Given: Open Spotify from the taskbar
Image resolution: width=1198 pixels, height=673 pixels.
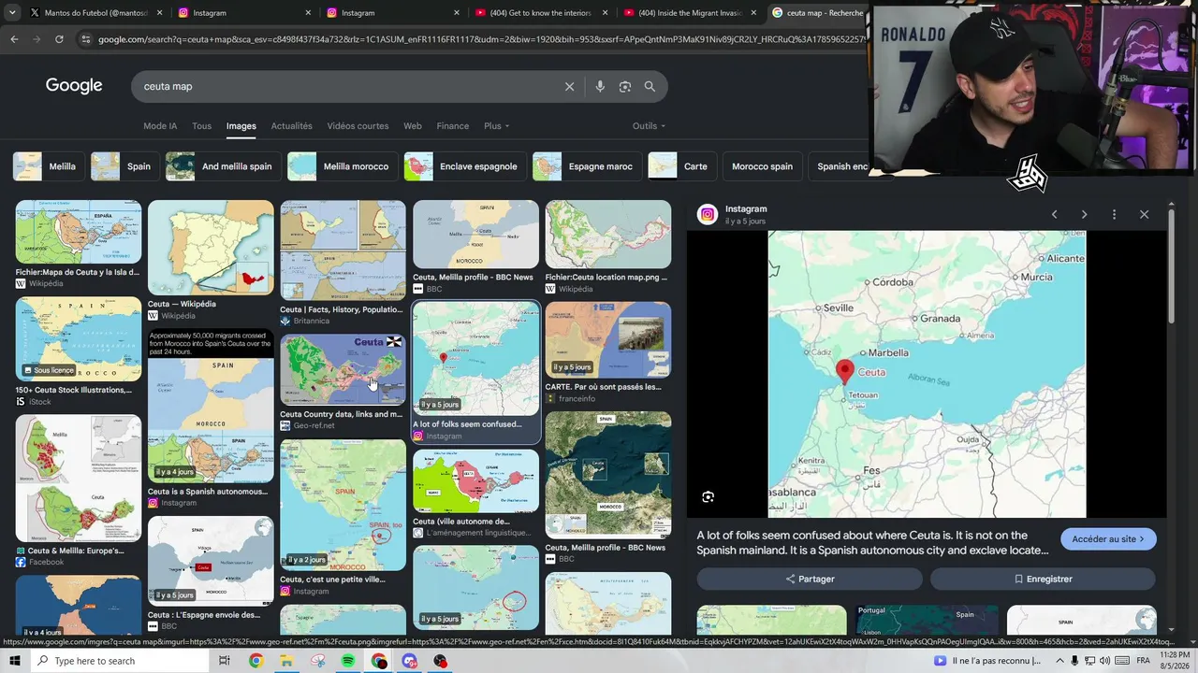Looking at the screenshot, I should (347, 661).
